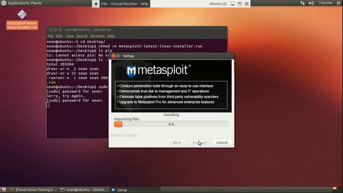Cancel the Metasploit installation
The image size is (343, 193).
tap(222, 143)
